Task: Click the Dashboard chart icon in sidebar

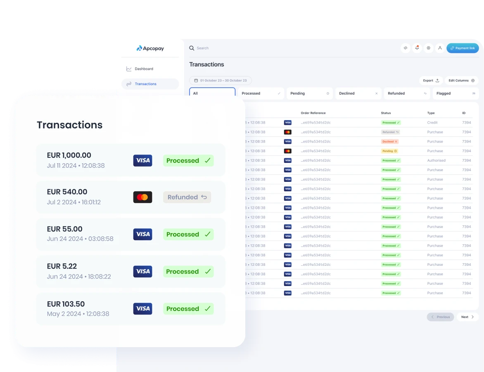Action: tap(129, 69)
